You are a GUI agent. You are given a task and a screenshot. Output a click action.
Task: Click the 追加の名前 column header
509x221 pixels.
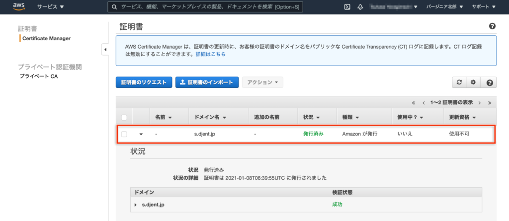(267, 118)
